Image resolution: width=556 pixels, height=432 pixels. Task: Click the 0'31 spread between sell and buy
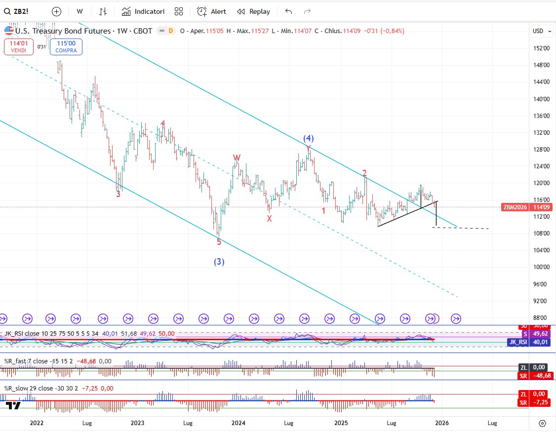coord(42,47)
